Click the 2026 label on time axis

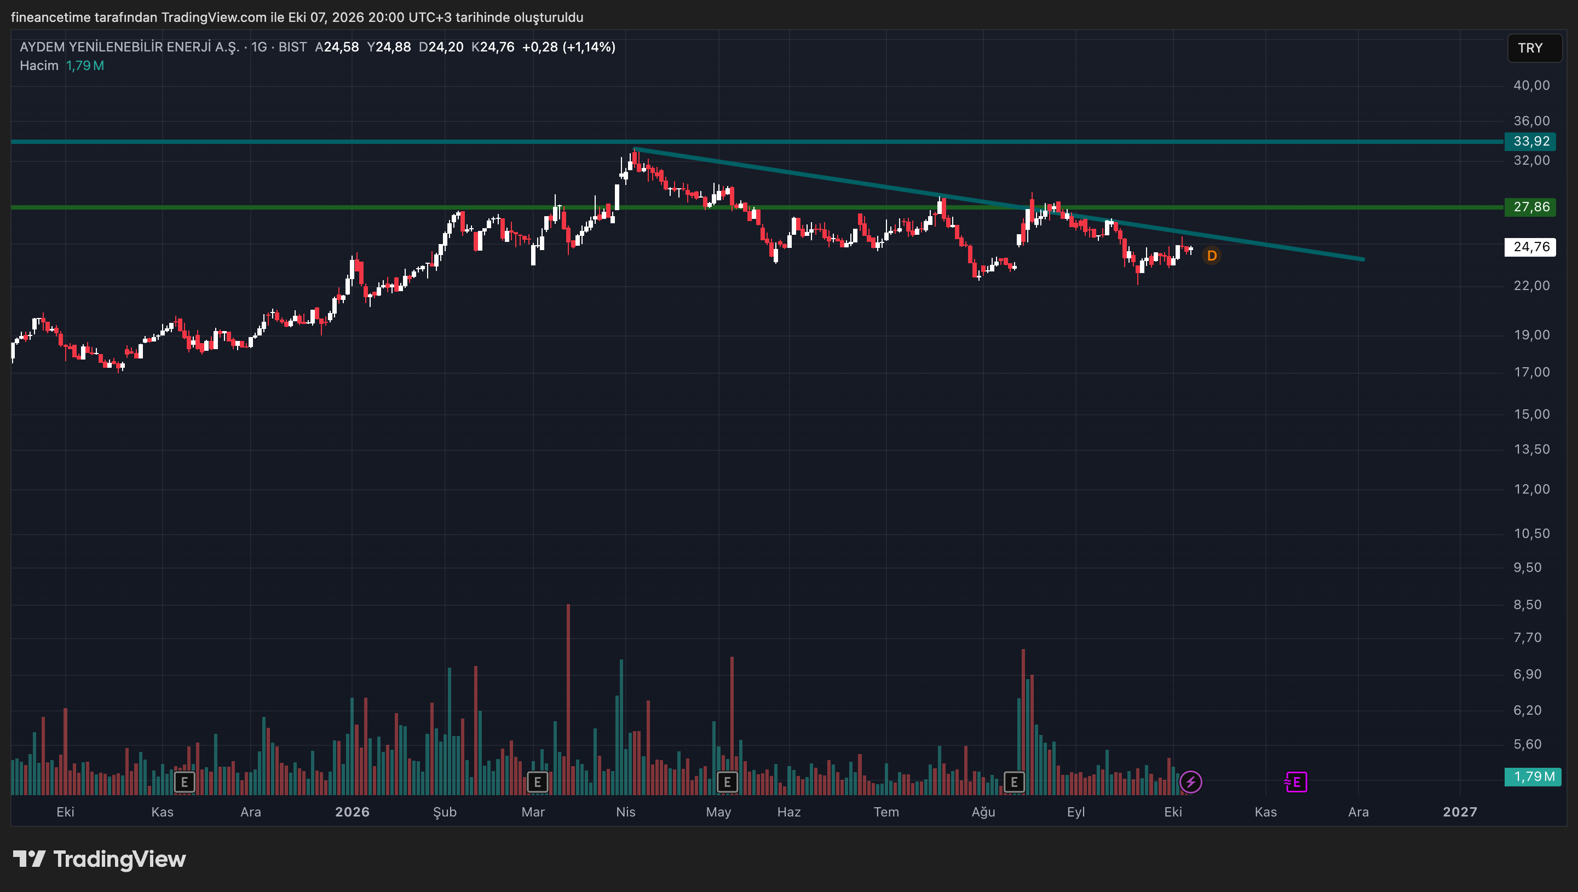coord(353,812)
